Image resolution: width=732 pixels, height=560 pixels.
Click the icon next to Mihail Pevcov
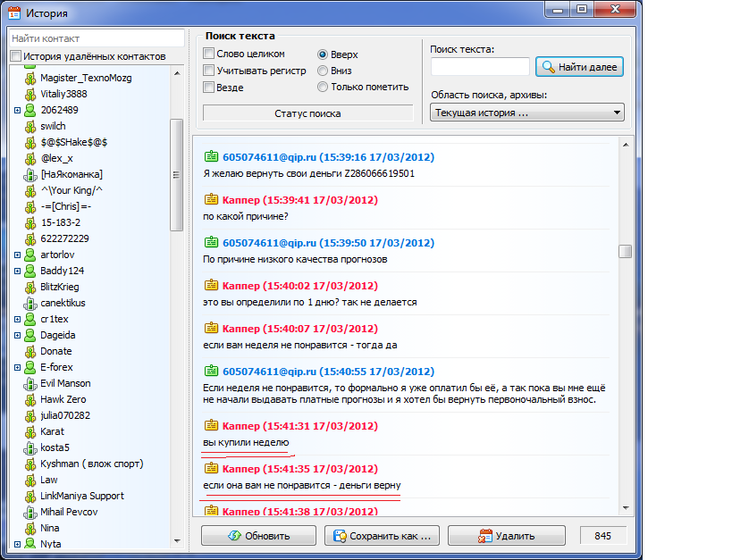pyautogui.click(x=30, y=513)
